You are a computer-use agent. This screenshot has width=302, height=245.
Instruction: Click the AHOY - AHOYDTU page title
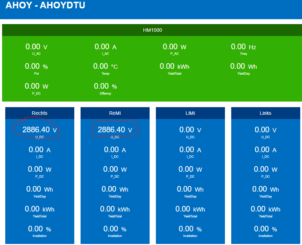45,5
